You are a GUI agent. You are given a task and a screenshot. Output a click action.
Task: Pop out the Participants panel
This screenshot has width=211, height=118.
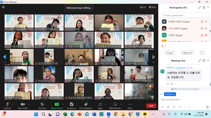click(x=204, y=8)
